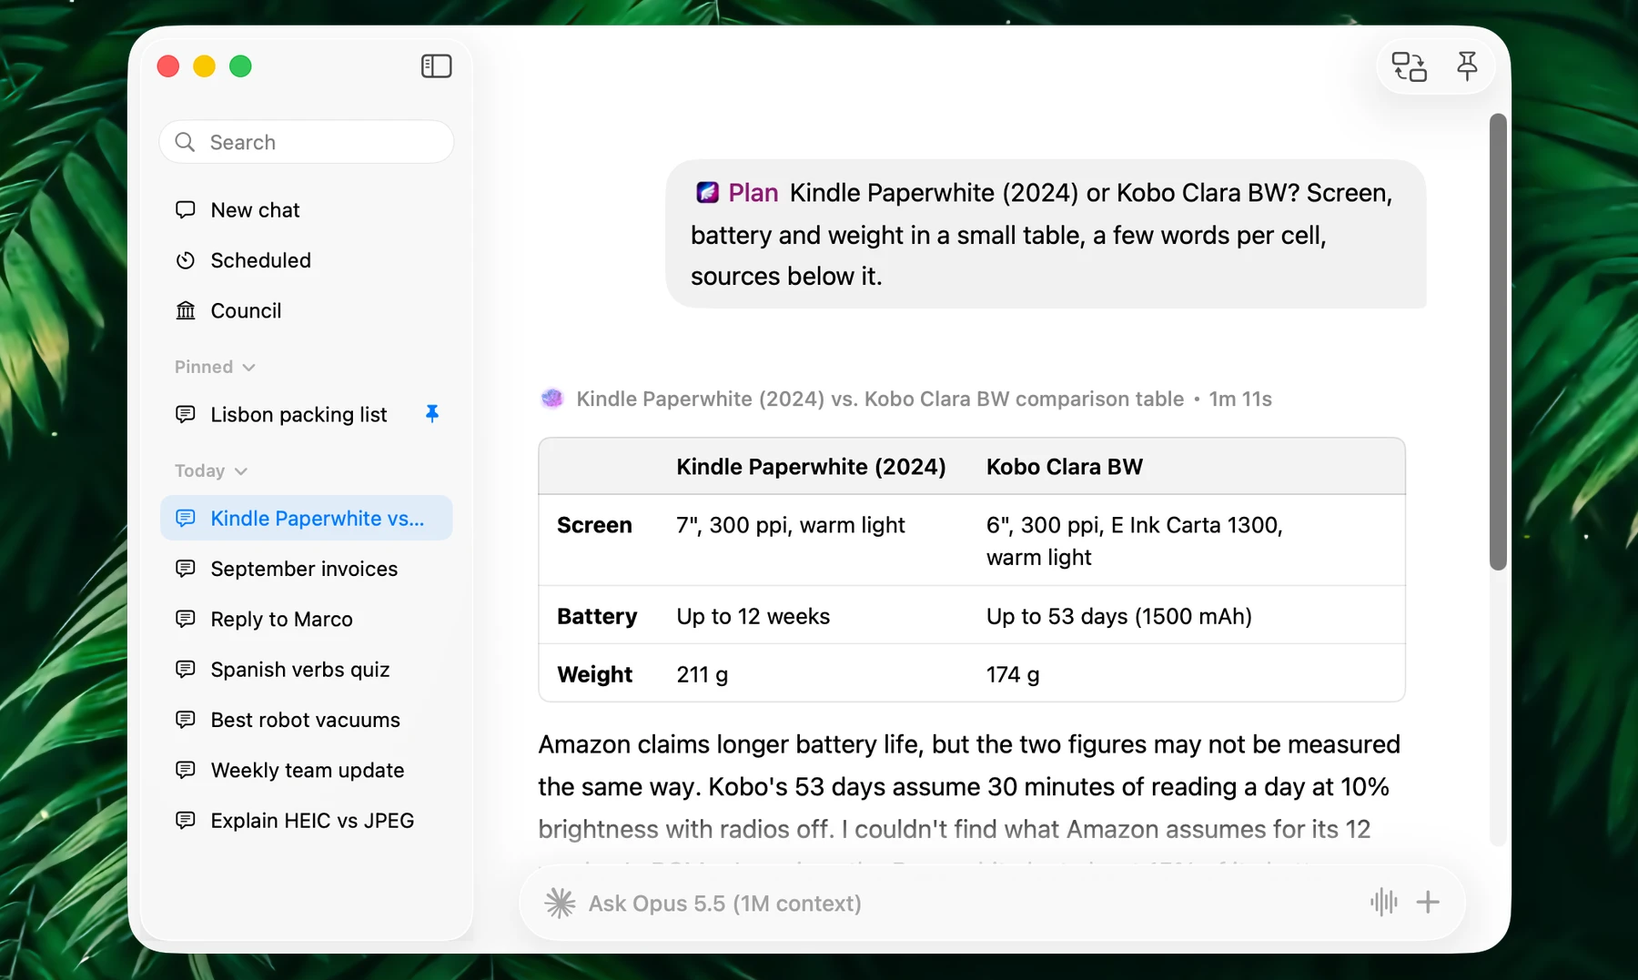Viewport: 1638px width, 980px height.
Task: Open the Explain HEIC vs JPEG chat
Action: [x=307, y=821]
